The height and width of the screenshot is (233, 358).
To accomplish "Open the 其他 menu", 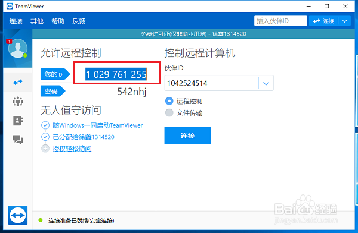I will [x=37, y=21].
